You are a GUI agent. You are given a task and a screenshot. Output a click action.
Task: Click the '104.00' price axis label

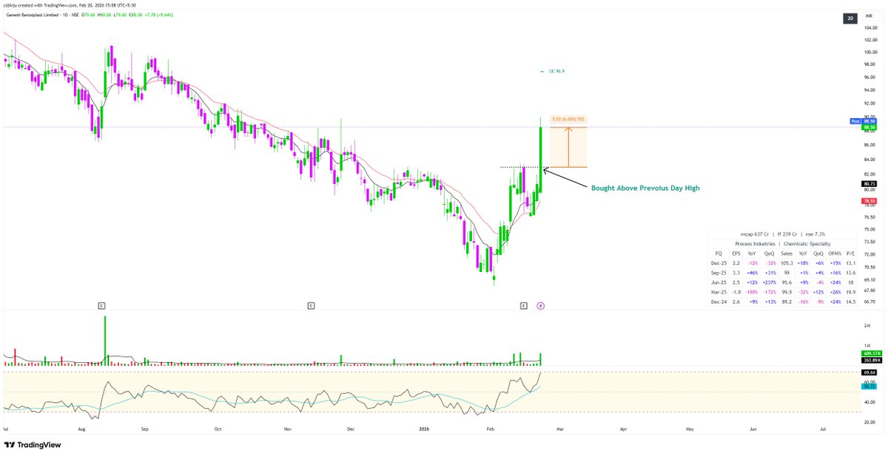pyautogui.click(x=869, y=27)
